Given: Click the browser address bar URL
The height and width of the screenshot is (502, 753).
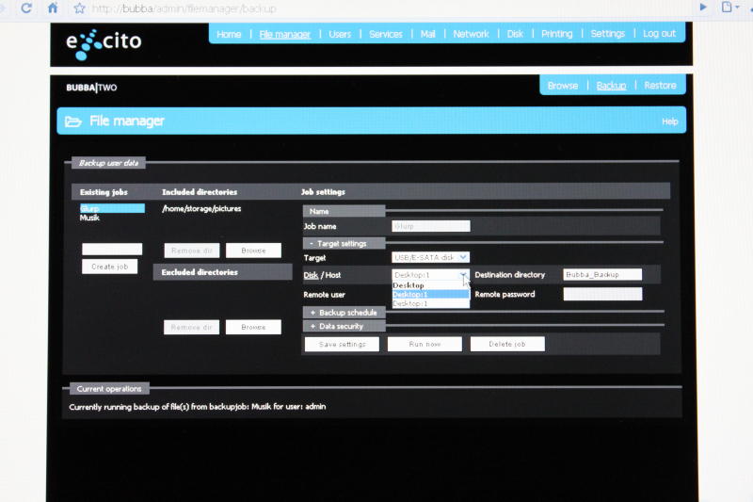Looking at the screenshot, I should (x=184, y=8).
